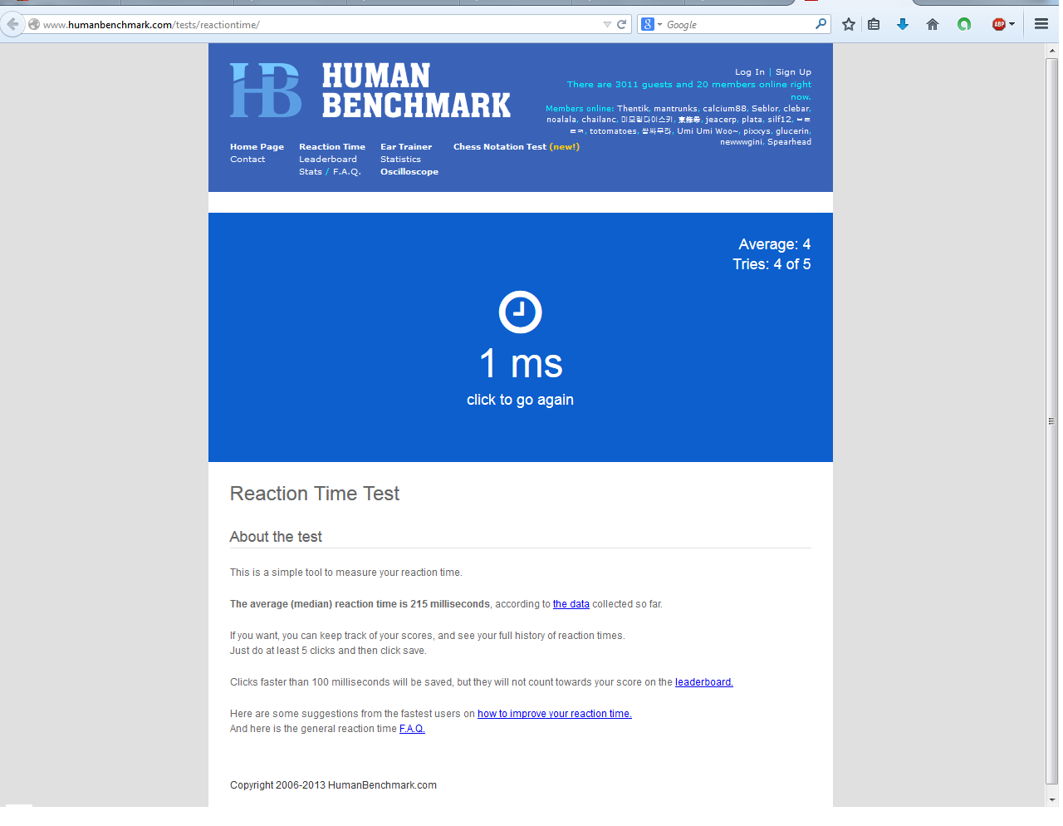This screenshot has height=826, width=1063.
Task: Click the Sign Up link
Action: [x=793, y=72]
